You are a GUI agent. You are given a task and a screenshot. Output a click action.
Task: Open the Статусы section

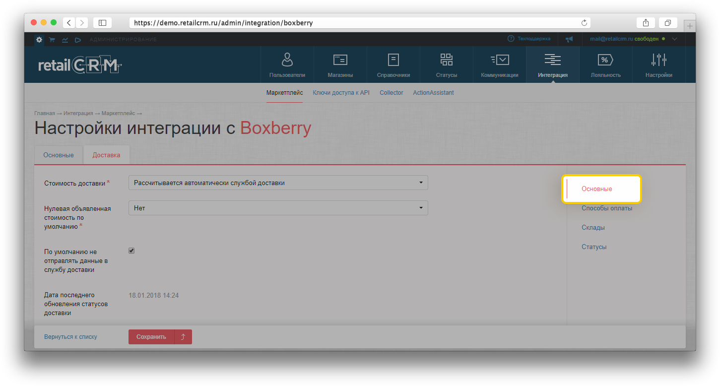pos(447,65)
